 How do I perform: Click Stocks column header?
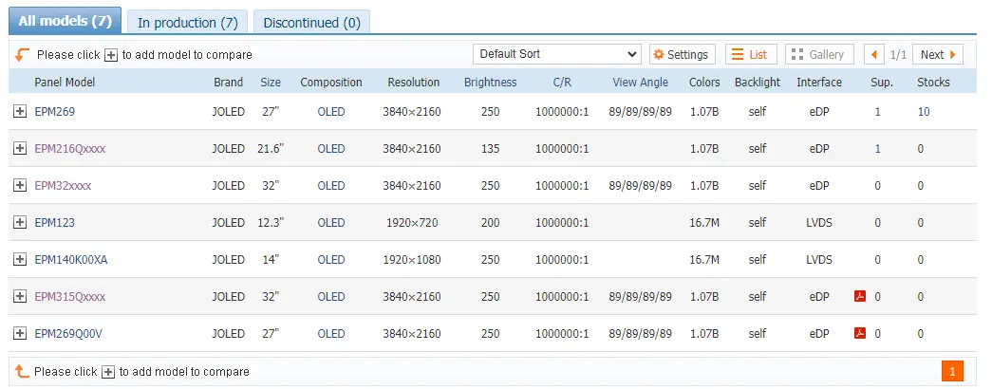[934, 83]
